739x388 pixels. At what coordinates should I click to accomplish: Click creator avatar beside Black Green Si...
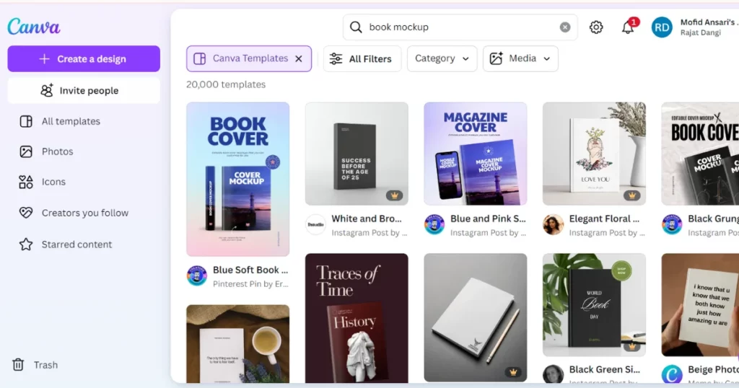(554, 374)
